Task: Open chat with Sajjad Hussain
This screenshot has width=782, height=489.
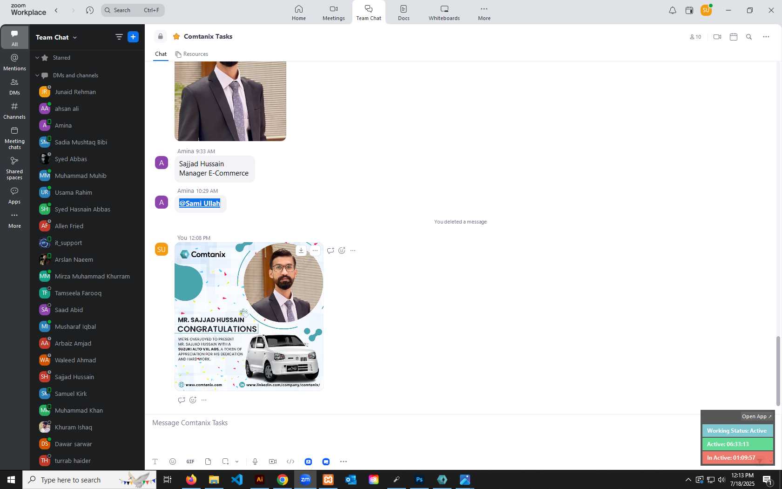Action: [x=87, y=377]
